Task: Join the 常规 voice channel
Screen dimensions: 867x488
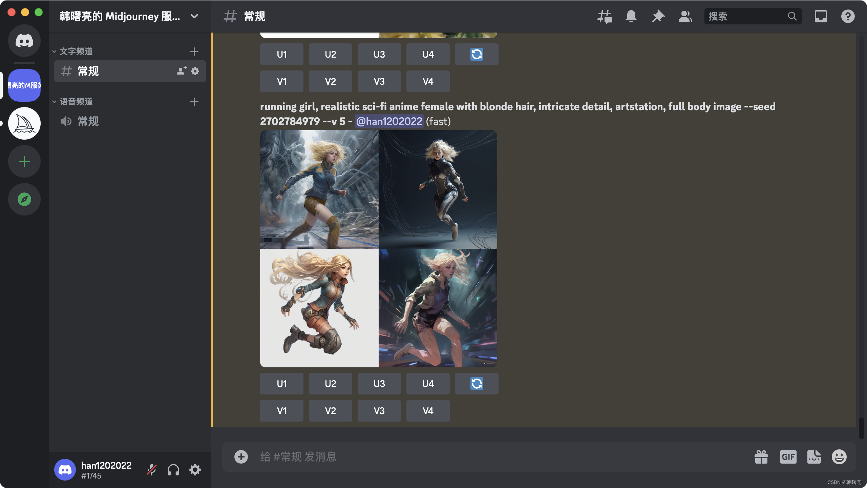Action: pos(88,121)
